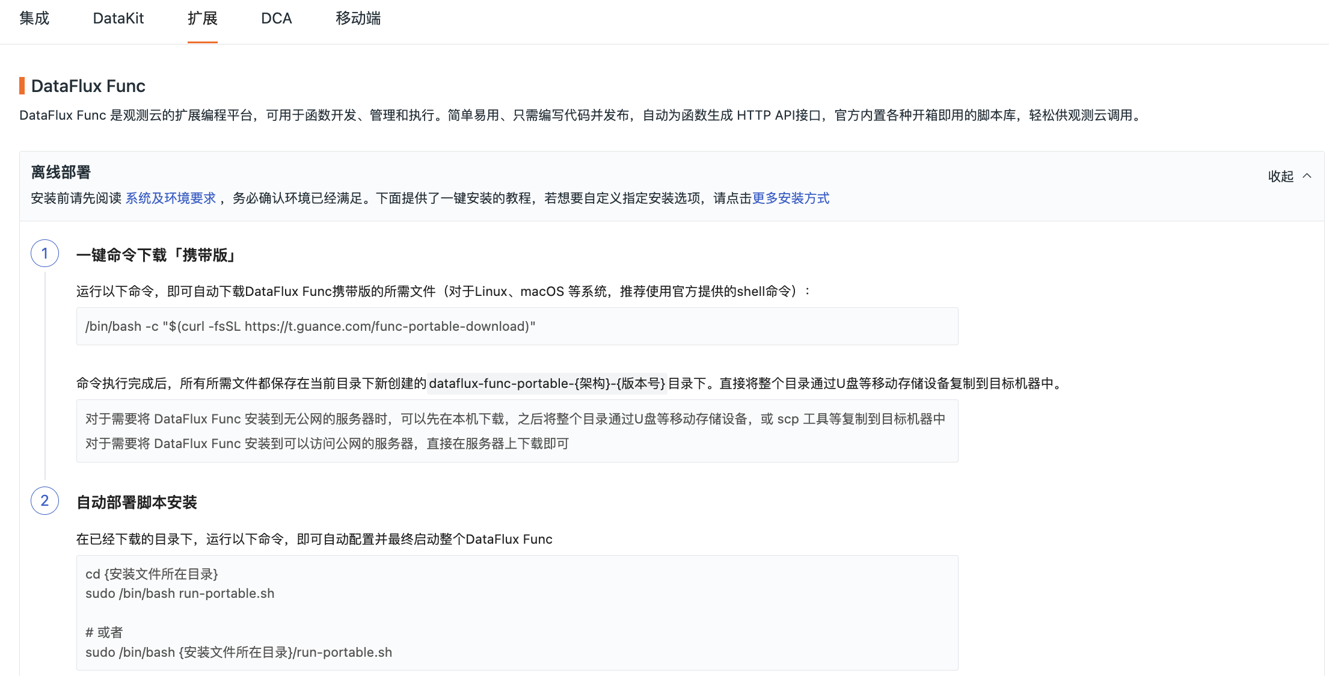Viewport: 1329px width, 676px height.
Task: Go to the 移动端 tab
Action: point(358,19)
